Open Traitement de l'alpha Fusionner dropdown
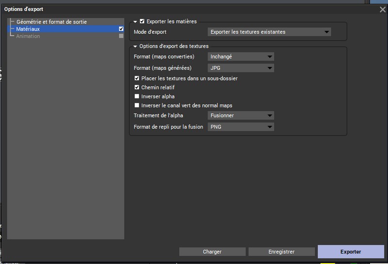Viewport: 388px width, 264px height. [241, 115]
